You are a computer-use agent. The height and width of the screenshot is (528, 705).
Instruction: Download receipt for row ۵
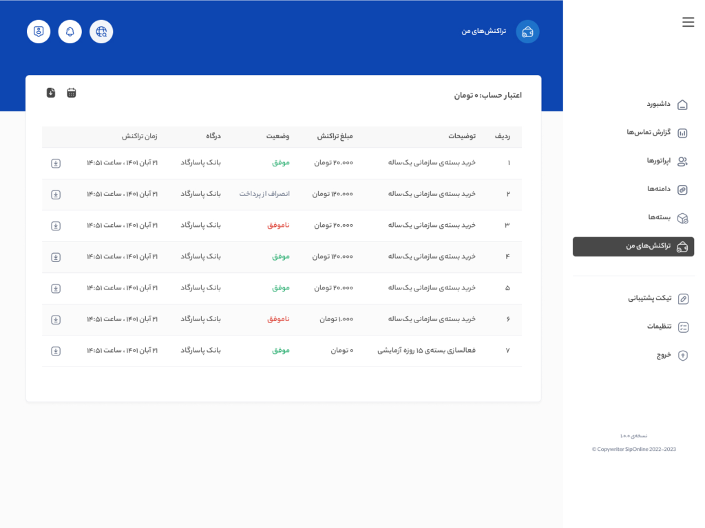56,288
